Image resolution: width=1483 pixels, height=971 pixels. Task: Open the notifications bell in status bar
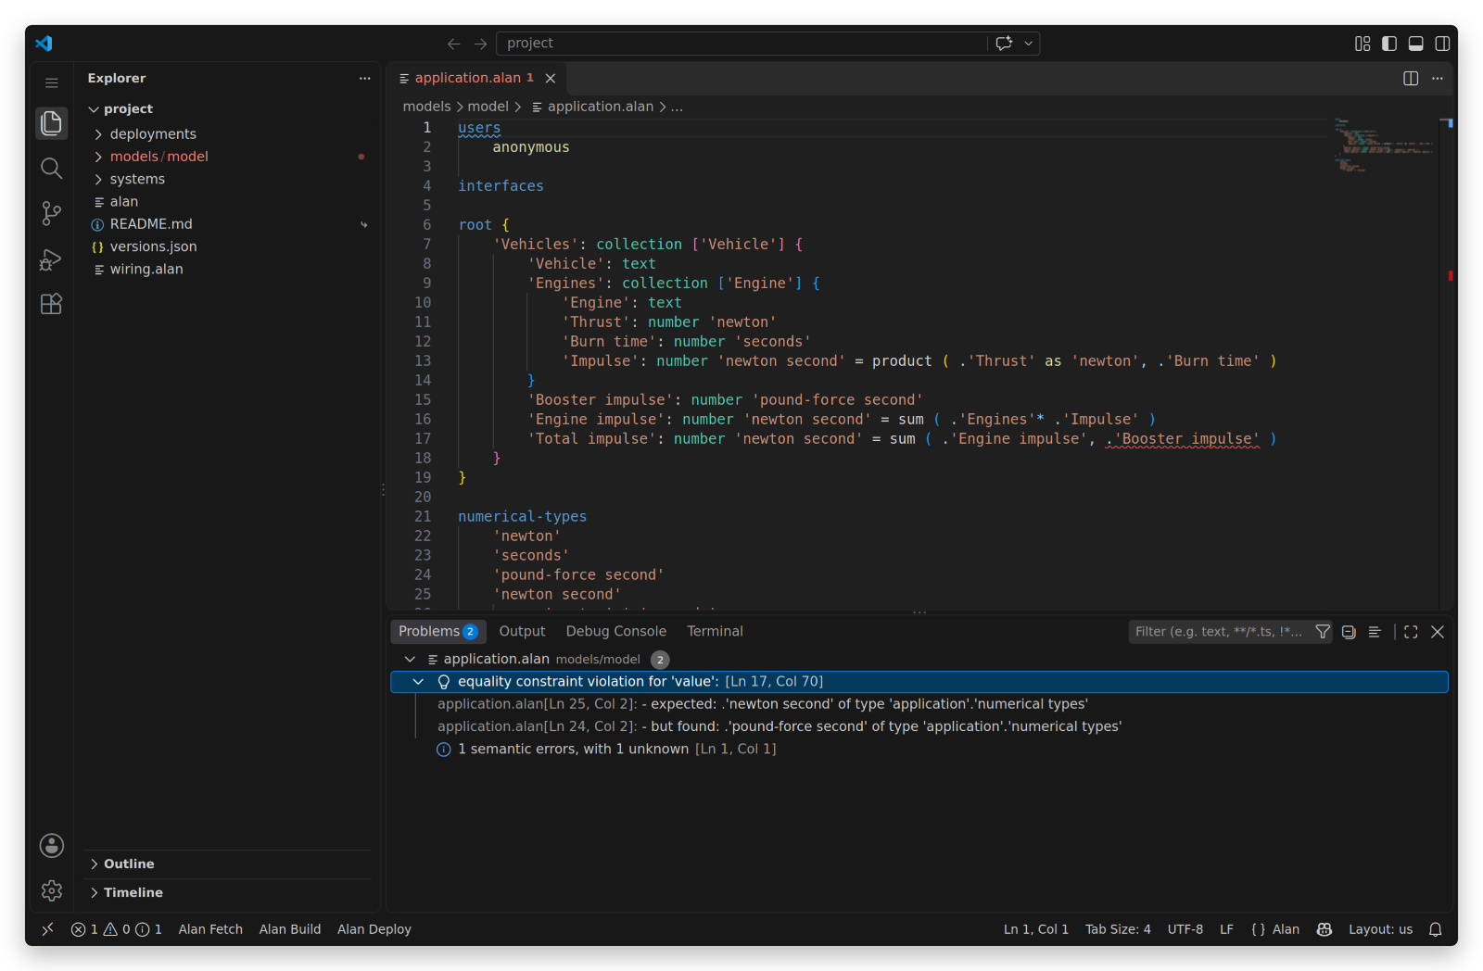coord(1436,929)
